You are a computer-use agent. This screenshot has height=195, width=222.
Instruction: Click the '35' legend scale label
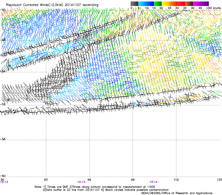(185, 8)
